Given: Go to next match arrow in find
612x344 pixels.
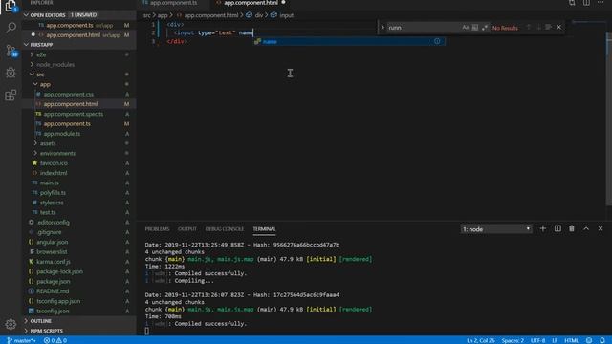Looking at the screenshot, I should (x=538, y=28).
